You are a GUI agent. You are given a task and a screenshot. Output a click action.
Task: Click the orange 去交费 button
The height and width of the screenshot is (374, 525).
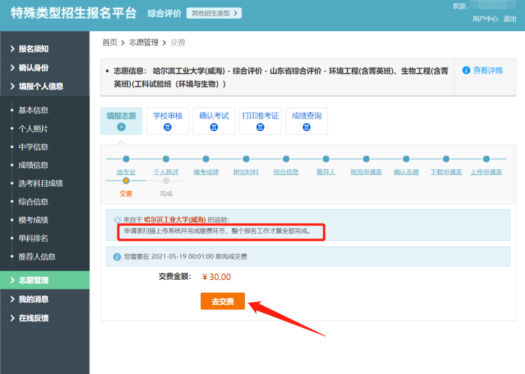(223, 301)
